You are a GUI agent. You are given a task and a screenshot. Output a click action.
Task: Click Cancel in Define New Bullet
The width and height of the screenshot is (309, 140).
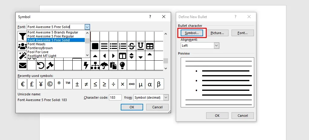(243, 116)
